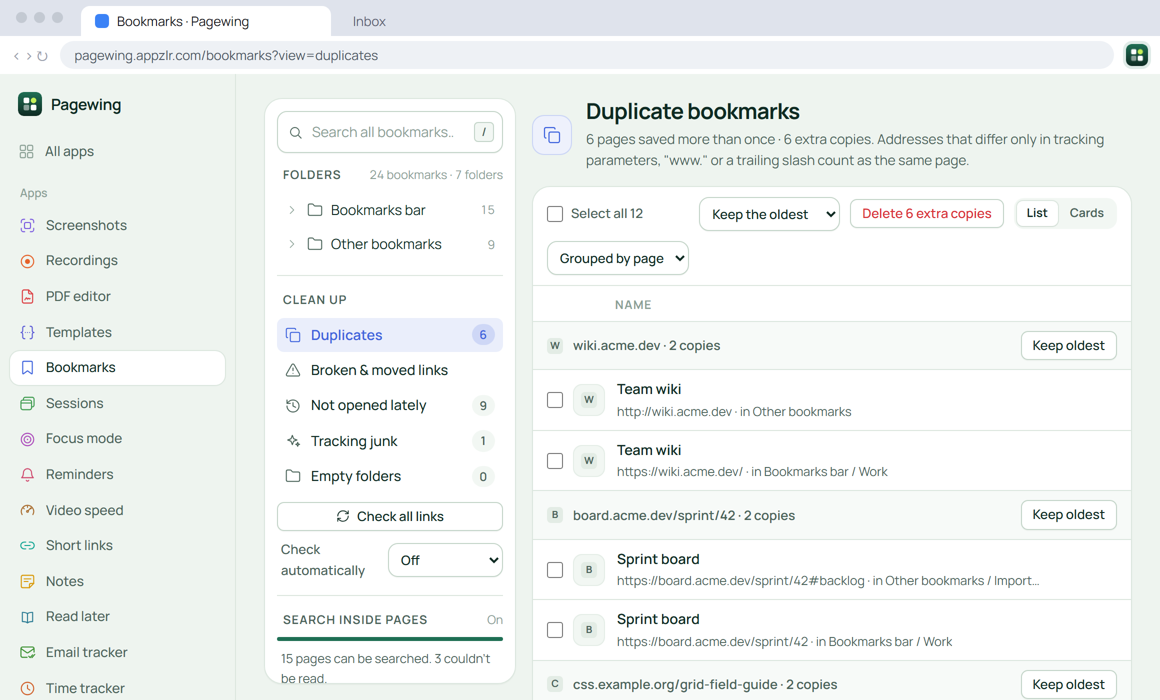Expand the Other bookmarks folder

point(292,244)
